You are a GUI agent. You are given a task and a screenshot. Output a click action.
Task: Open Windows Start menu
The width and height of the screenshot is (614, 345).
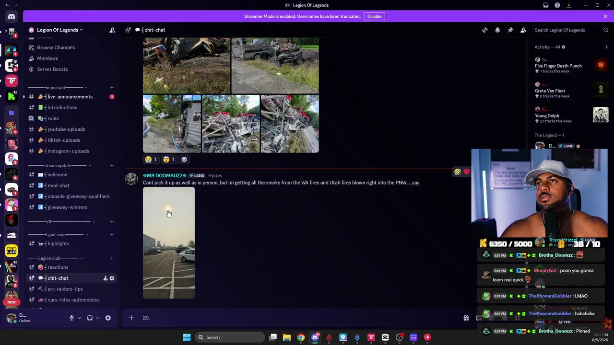tap(187, 337)
